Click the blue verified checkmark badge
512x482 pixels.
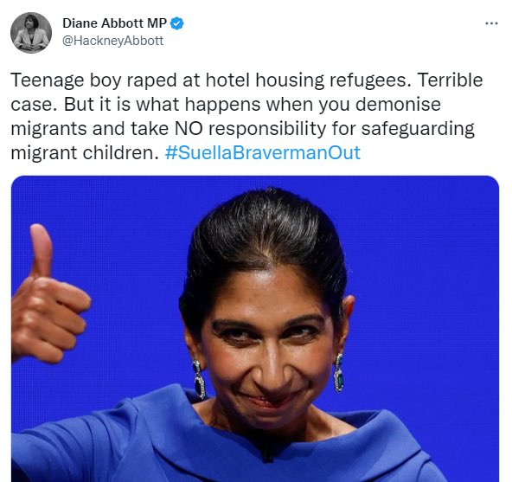177,23
